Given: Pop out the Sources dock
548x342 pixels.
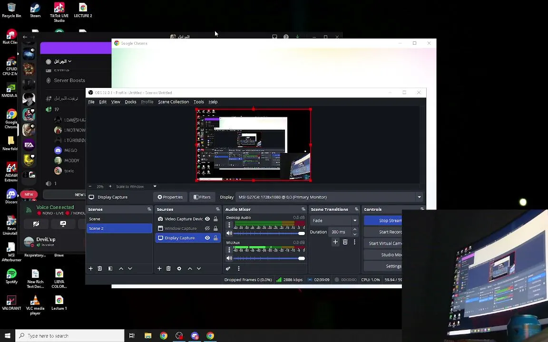Looking at the screenshot, I should point(218,209).
